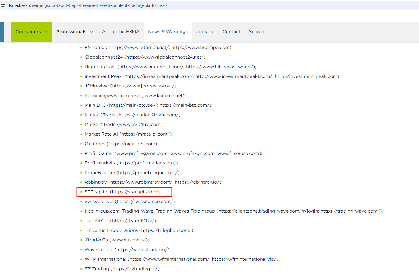Open the Contact page
Screen dimensions: 419x278
point(231,32)
